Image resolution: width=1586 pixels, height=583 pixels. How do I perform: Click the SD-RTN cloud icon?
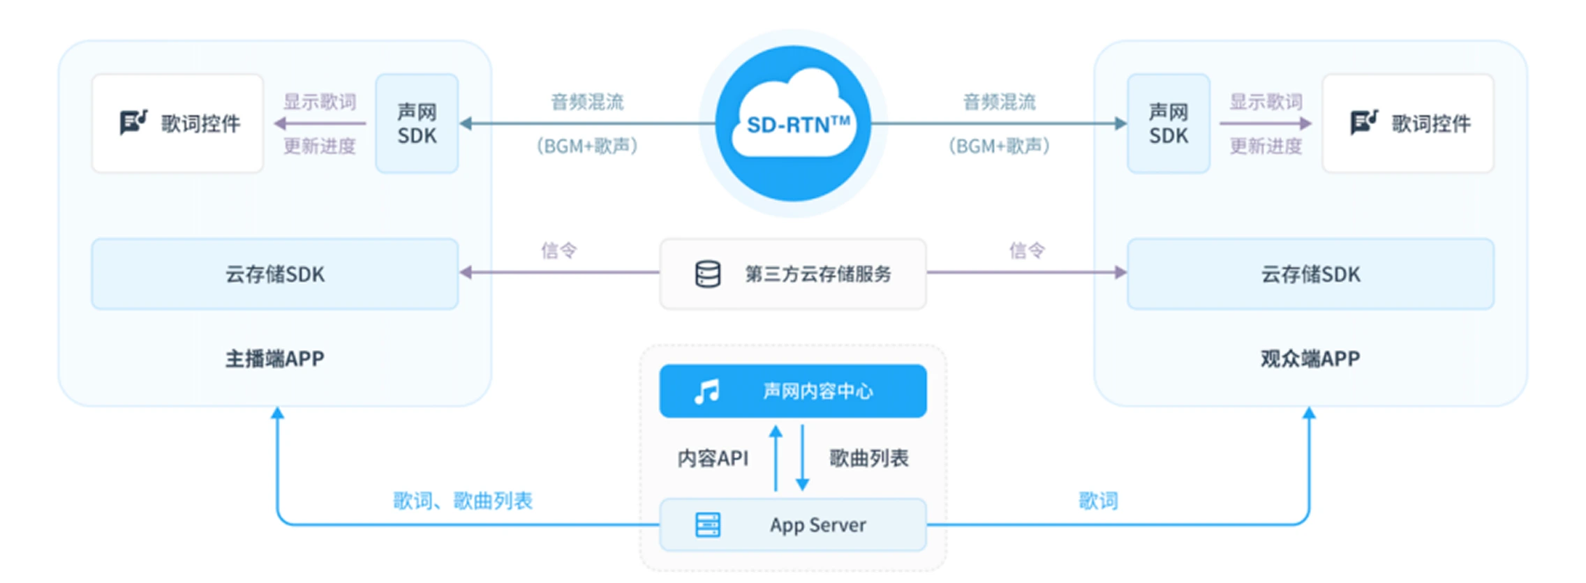pos(793,123)
